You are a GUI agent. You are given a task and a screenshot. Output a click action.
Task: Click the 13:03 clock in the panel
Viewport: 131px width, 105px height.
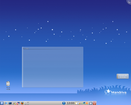pyautogui.click(x=70, y=103)
